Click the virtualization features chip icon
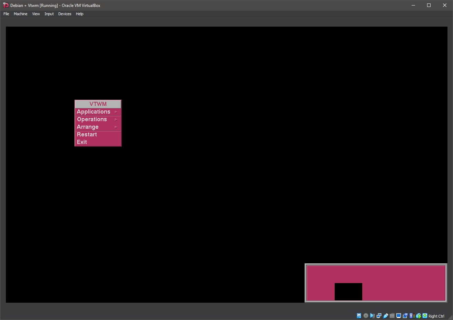453x320 pixels. click(411, 316)
